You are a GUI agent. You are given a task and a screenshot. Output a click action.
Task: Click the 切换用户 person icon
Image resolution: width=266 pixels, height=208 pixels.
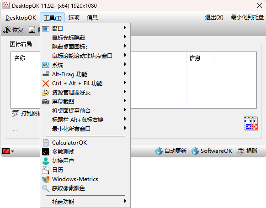(x=46, y=161)
